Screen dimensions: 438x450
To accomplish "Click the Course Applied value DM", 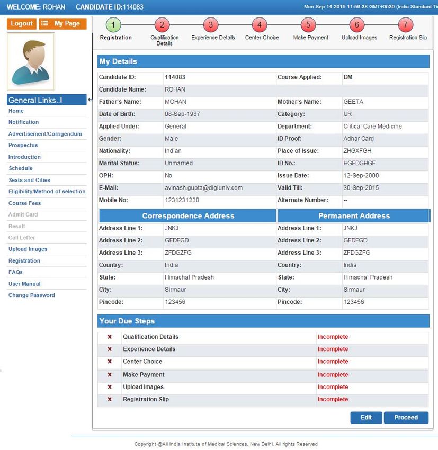I will click(x=348, y=77).
